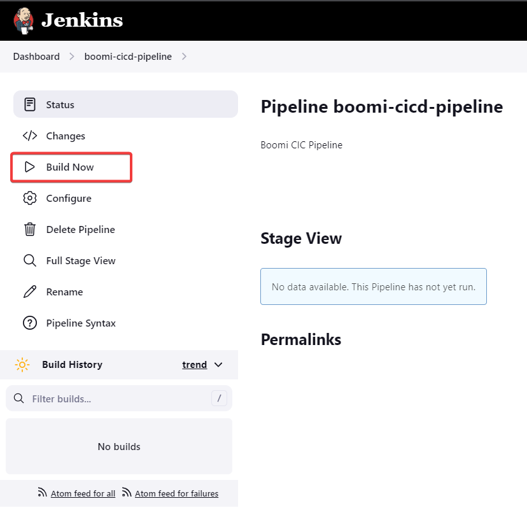Open Atom feed for failures

pyautogui.click(x=176, y=493)
